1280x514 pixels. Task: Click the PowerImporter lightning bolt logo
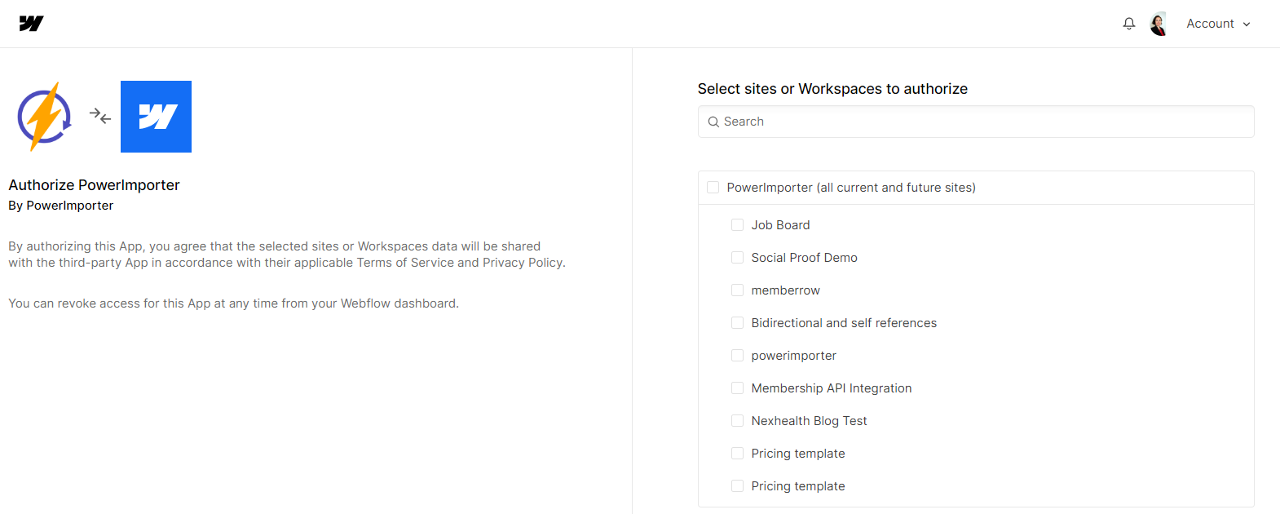pos(44,116)
